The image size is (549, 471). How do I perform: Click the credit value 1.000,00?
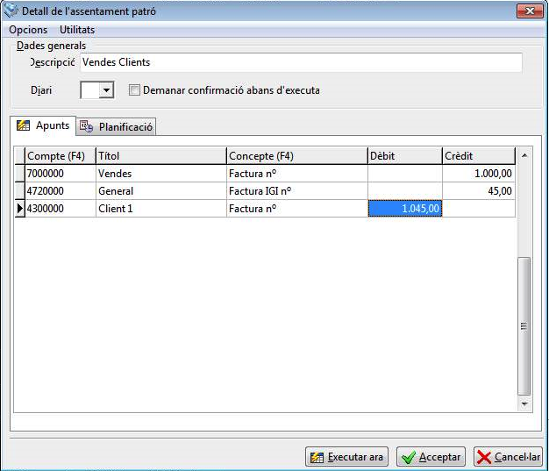(479, 174)
